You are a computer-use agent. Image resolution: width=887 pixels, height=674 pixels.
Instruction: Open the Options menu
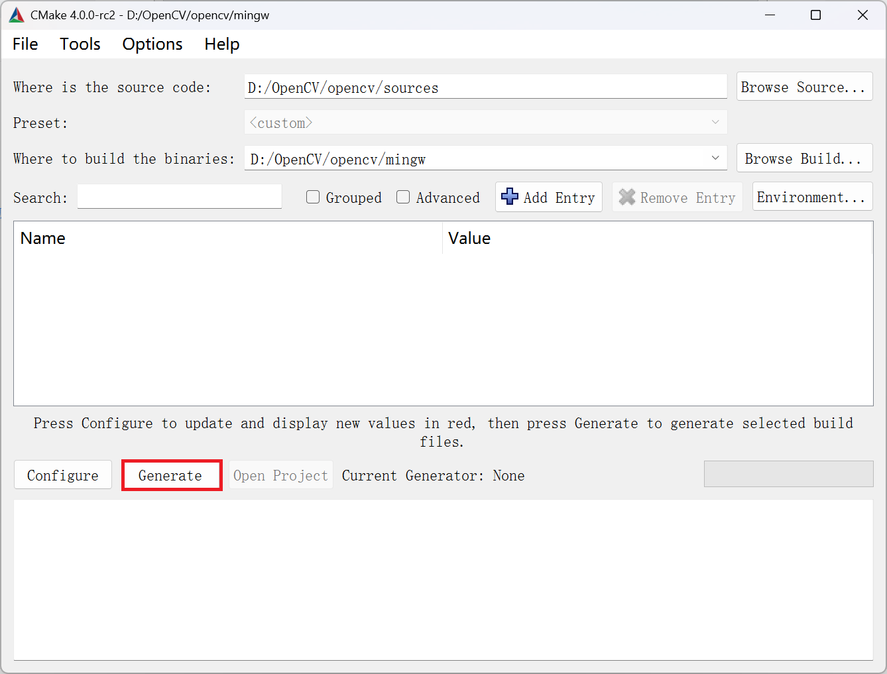click(152, 44)
